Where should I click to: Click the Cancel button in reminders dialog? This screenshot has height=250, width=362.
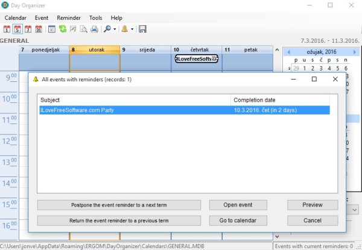(313, 220)
